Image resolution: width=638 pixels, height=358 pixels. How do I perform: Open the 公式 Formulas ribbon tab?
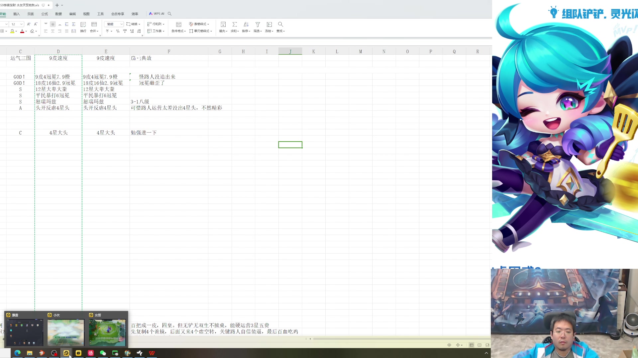[45, 14]
